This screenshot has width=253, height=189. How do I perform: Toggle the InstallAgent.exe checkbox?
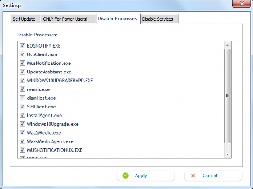coord(22,115)
